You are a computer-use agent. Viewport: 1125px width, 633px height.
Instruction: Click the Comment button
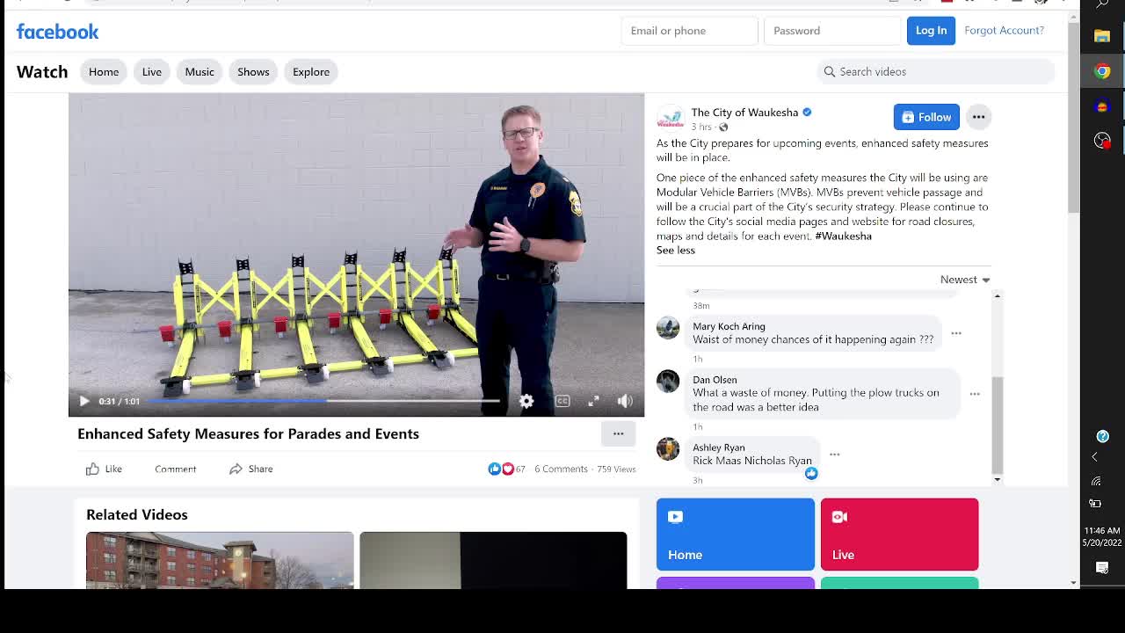point(176,469)
